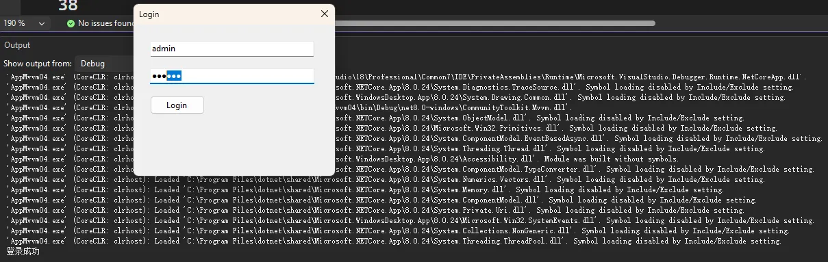The height and width of the screenshot is (262, 828).
Task: Click the Show output from label
Action: 38,64
